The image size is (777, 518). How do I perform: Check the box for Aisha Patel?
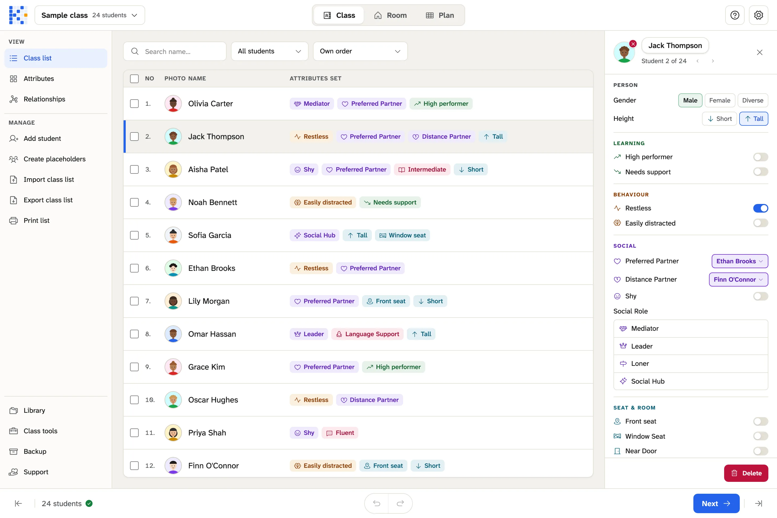pos(134,169)
